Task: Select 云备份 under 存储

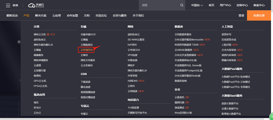Action: [x=84, y=55]
